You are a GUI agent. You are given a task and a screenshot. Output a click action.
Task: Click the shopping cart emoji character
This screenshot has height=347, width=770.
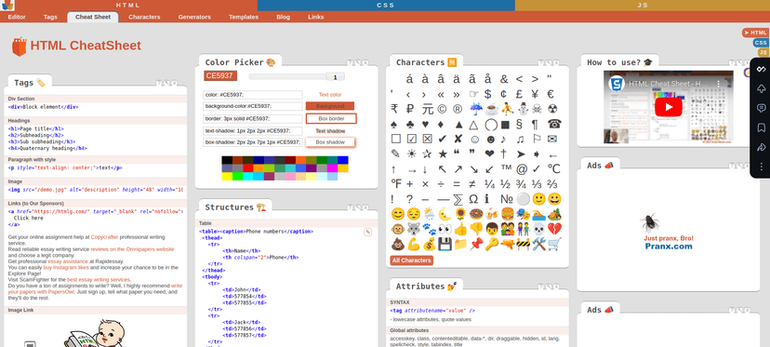pos(554,245)
